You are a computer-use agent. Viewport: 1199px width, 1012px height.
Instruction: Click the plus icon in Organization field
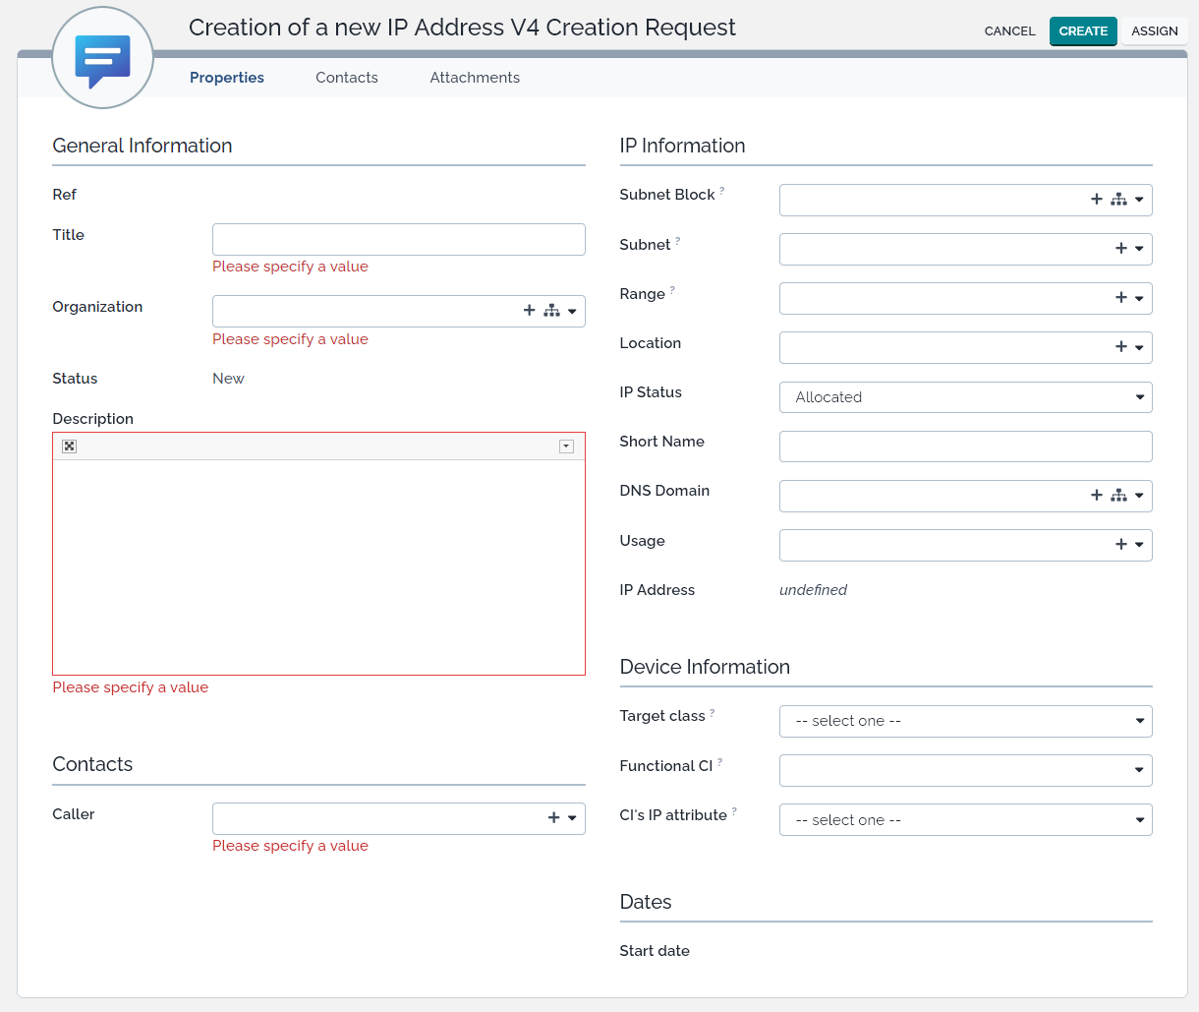530,311
